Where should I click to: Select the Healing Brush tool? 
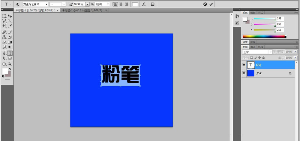click(x=4, y=32)
